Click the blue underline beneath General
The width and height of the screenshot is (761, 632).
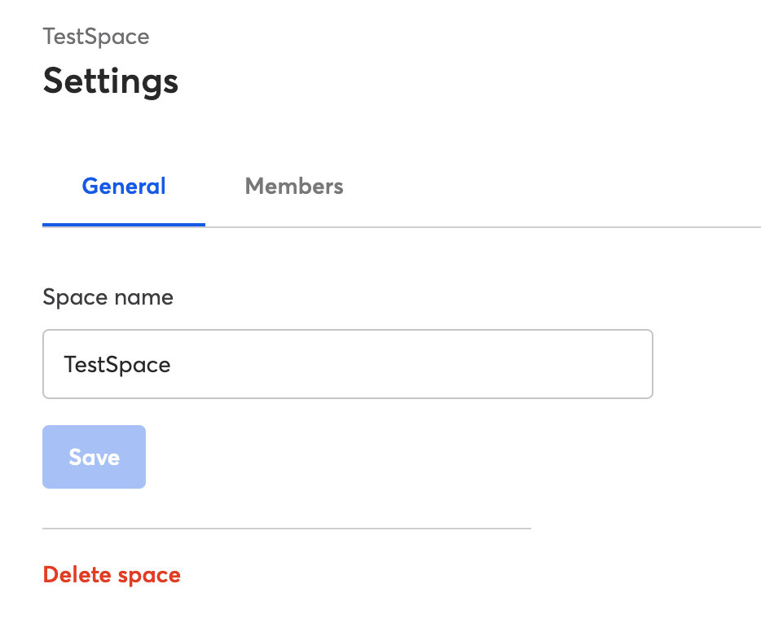point(124,225)
